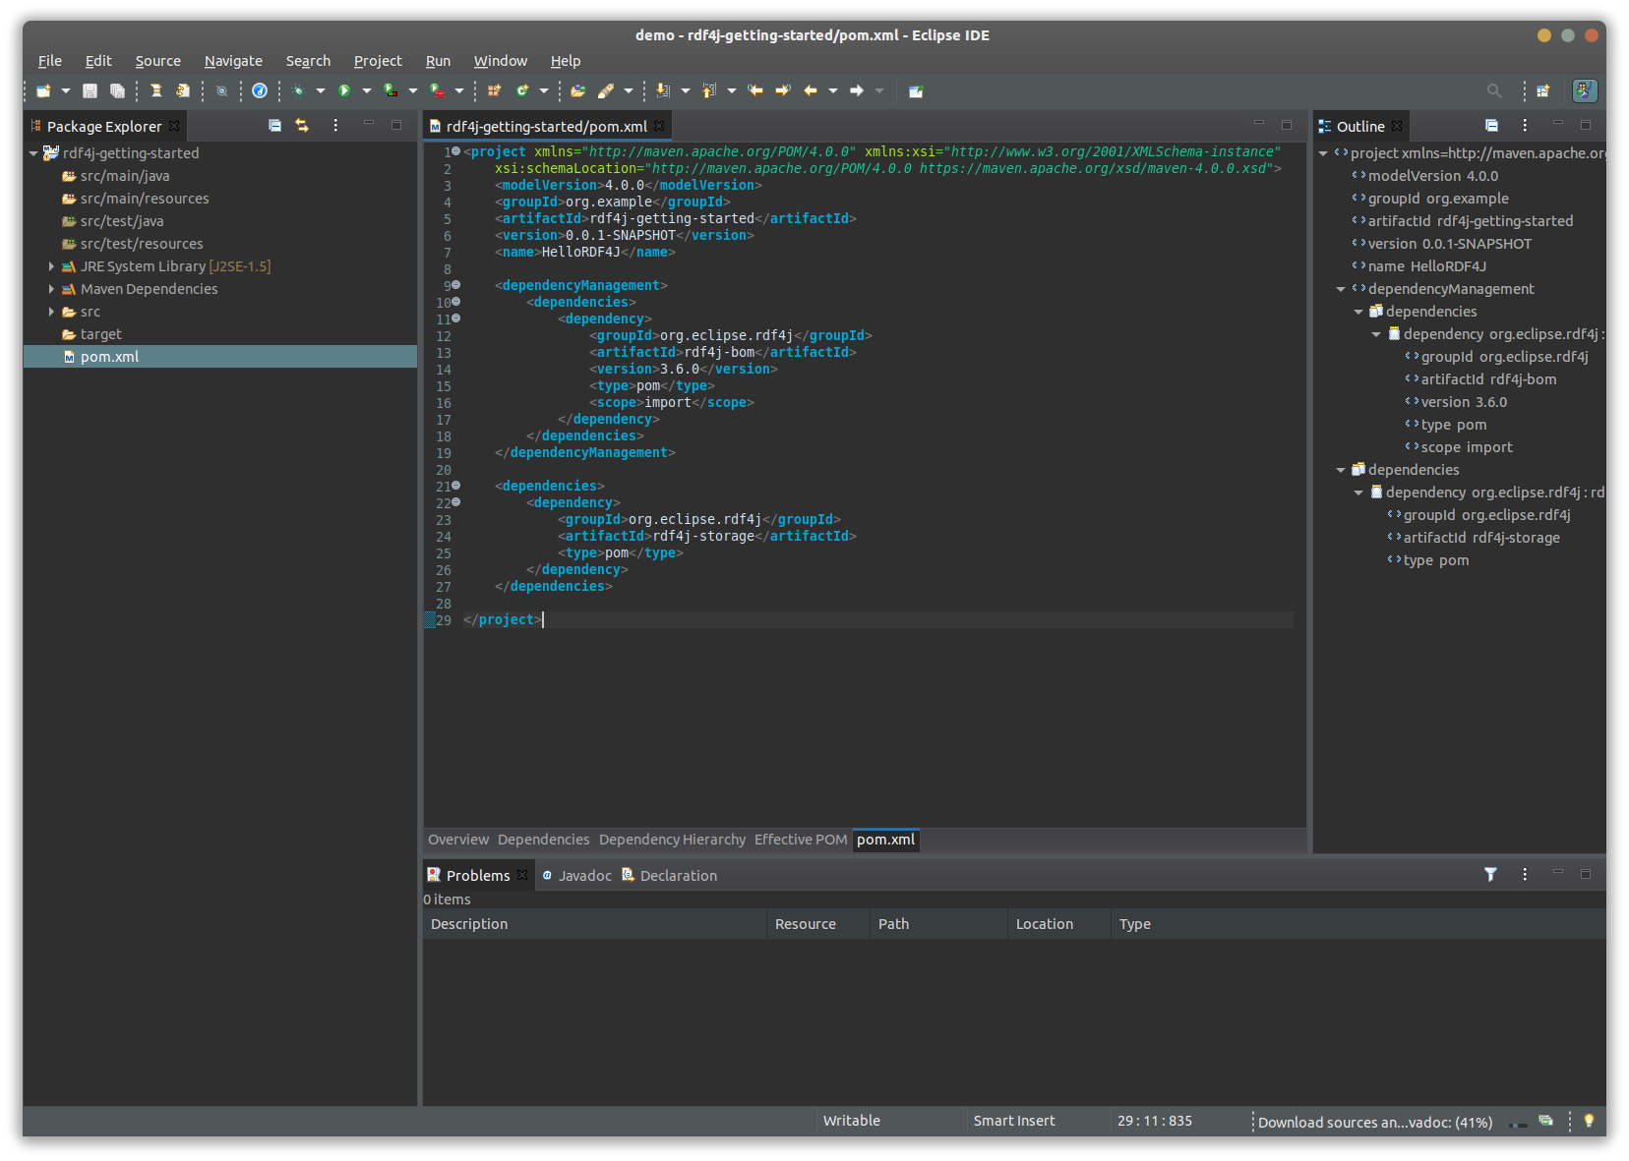The image size is (1629, 1161).
Task: Select artifactId rdf4j-storage in Outline
Action: [x=1481, y=538]
